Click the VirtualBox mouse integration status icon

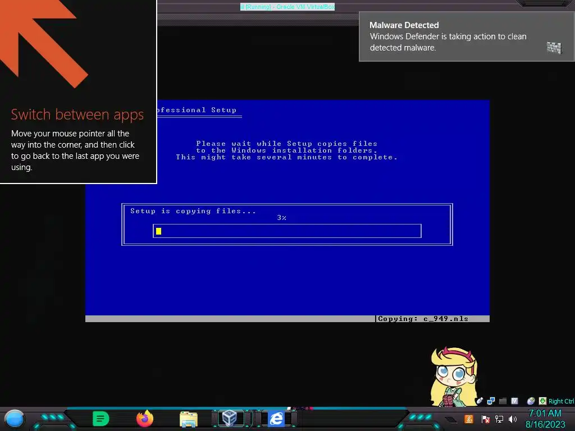(x=531, y=401)
